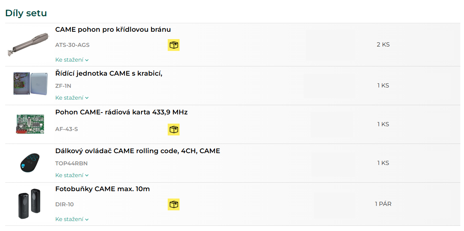Open the black photocells pair thumbnail image
The image size is (464, 231).
tap(29, 204)
